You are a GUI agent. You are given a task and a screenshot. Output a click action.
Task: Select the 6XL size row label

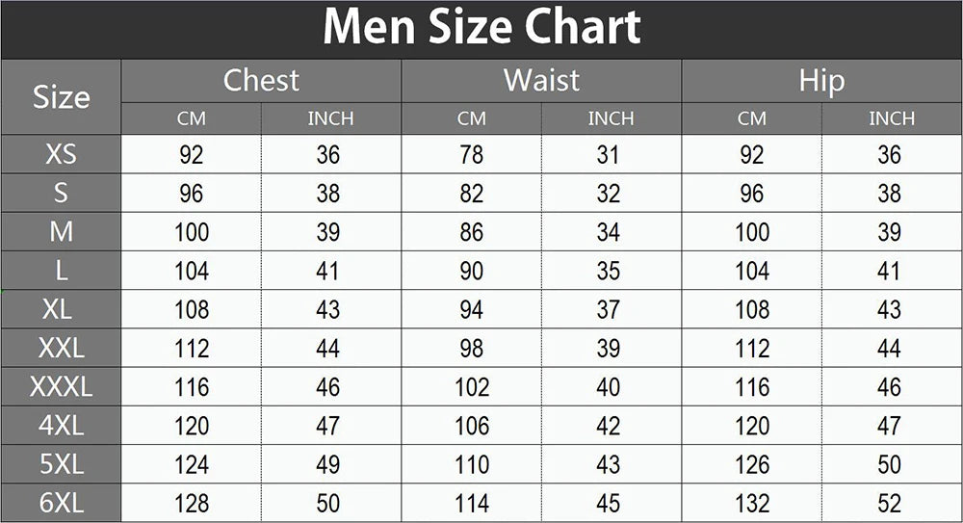coord(61,503)
